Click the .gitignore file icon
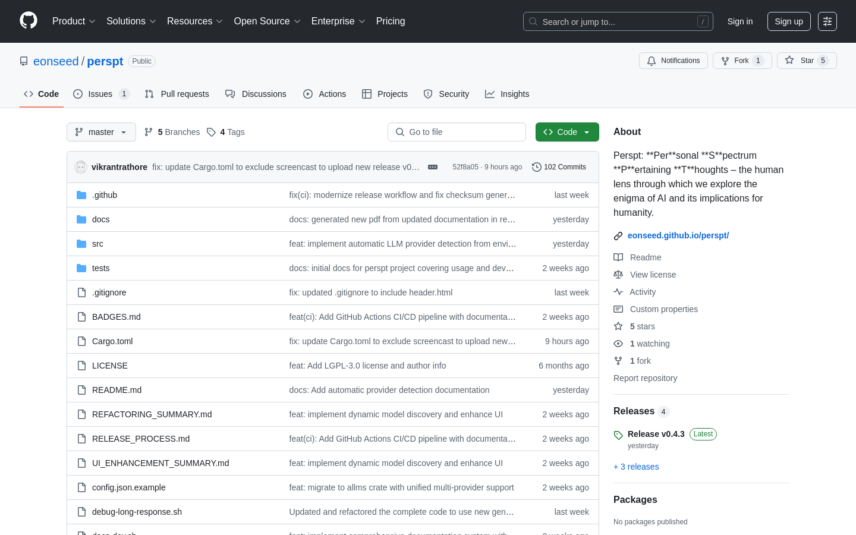Viewport: 856px width, 535px height. [x=81, y=292]
